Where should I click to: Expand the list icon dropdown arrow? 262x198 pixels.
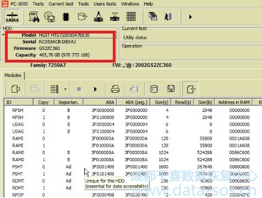point(65,89)
